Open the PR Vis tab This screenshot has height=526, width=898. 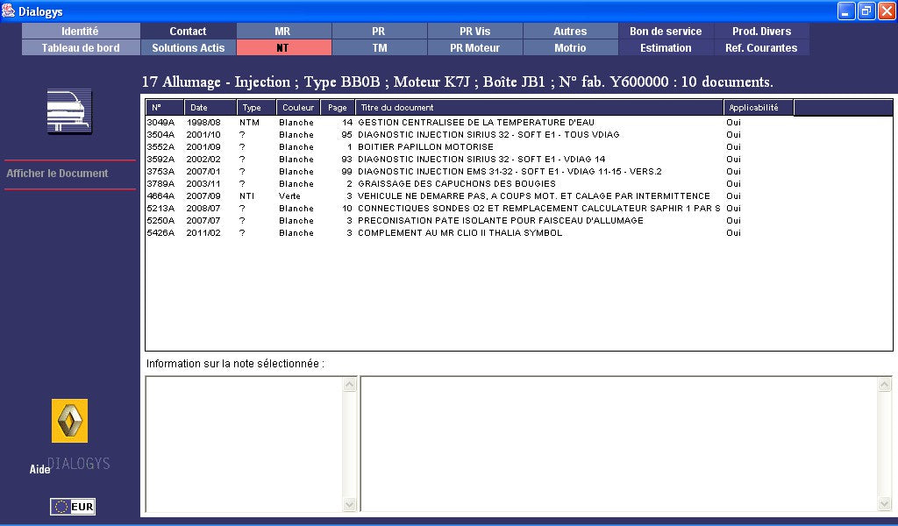pyautogui.click(x=474, y=31)
